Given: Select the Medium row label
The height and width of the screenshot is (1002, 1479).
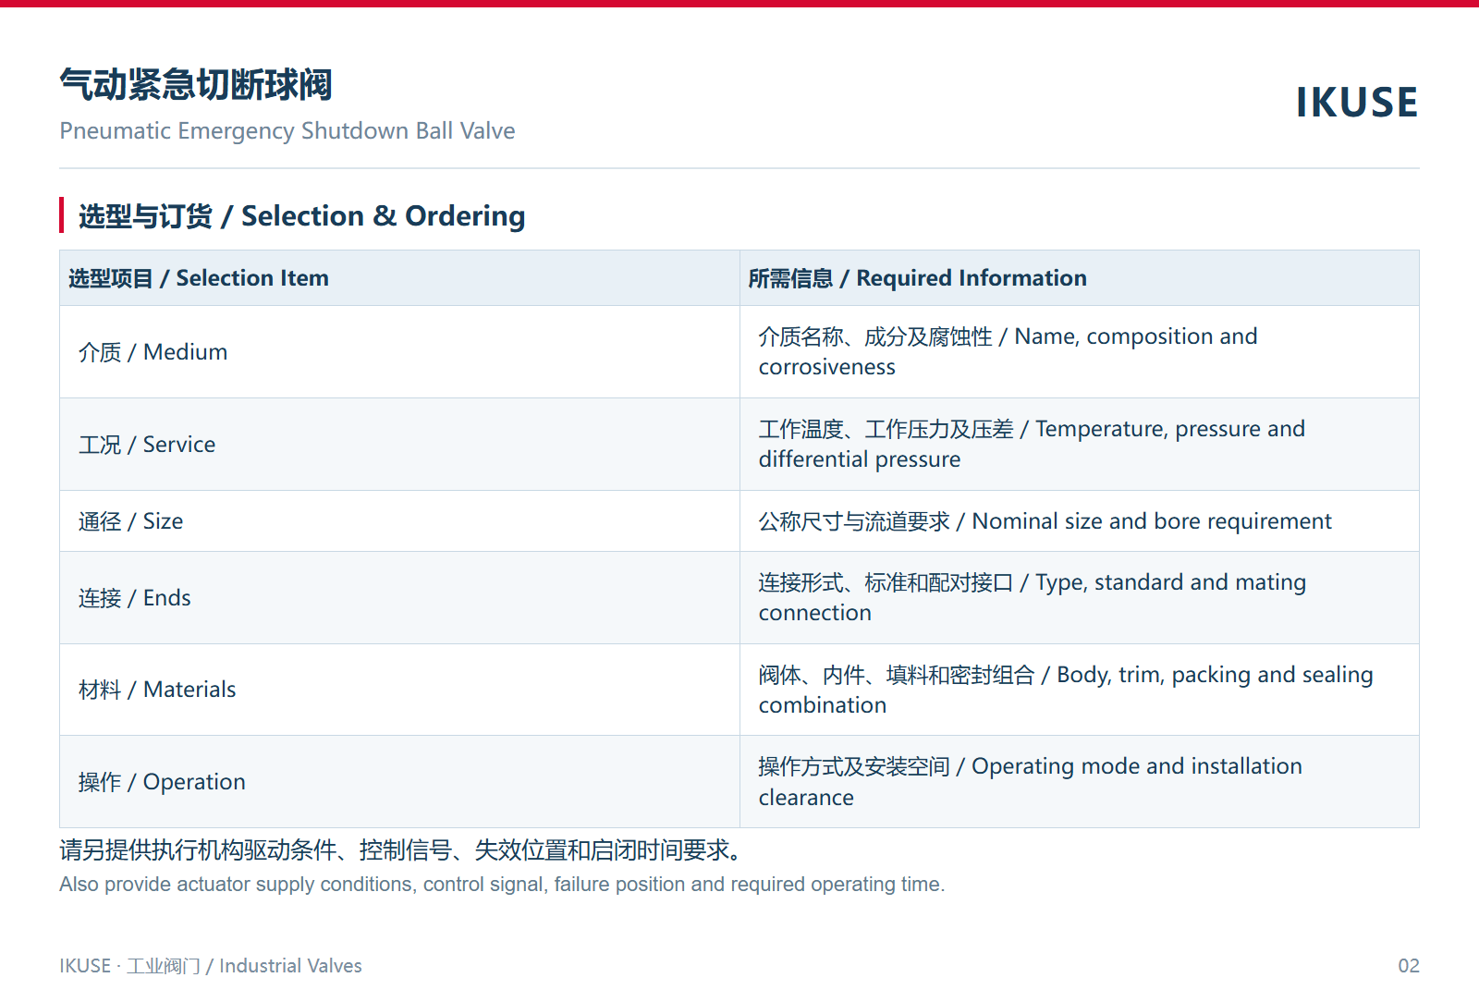Looking at the screenshot, I should (x=153, y=352).
